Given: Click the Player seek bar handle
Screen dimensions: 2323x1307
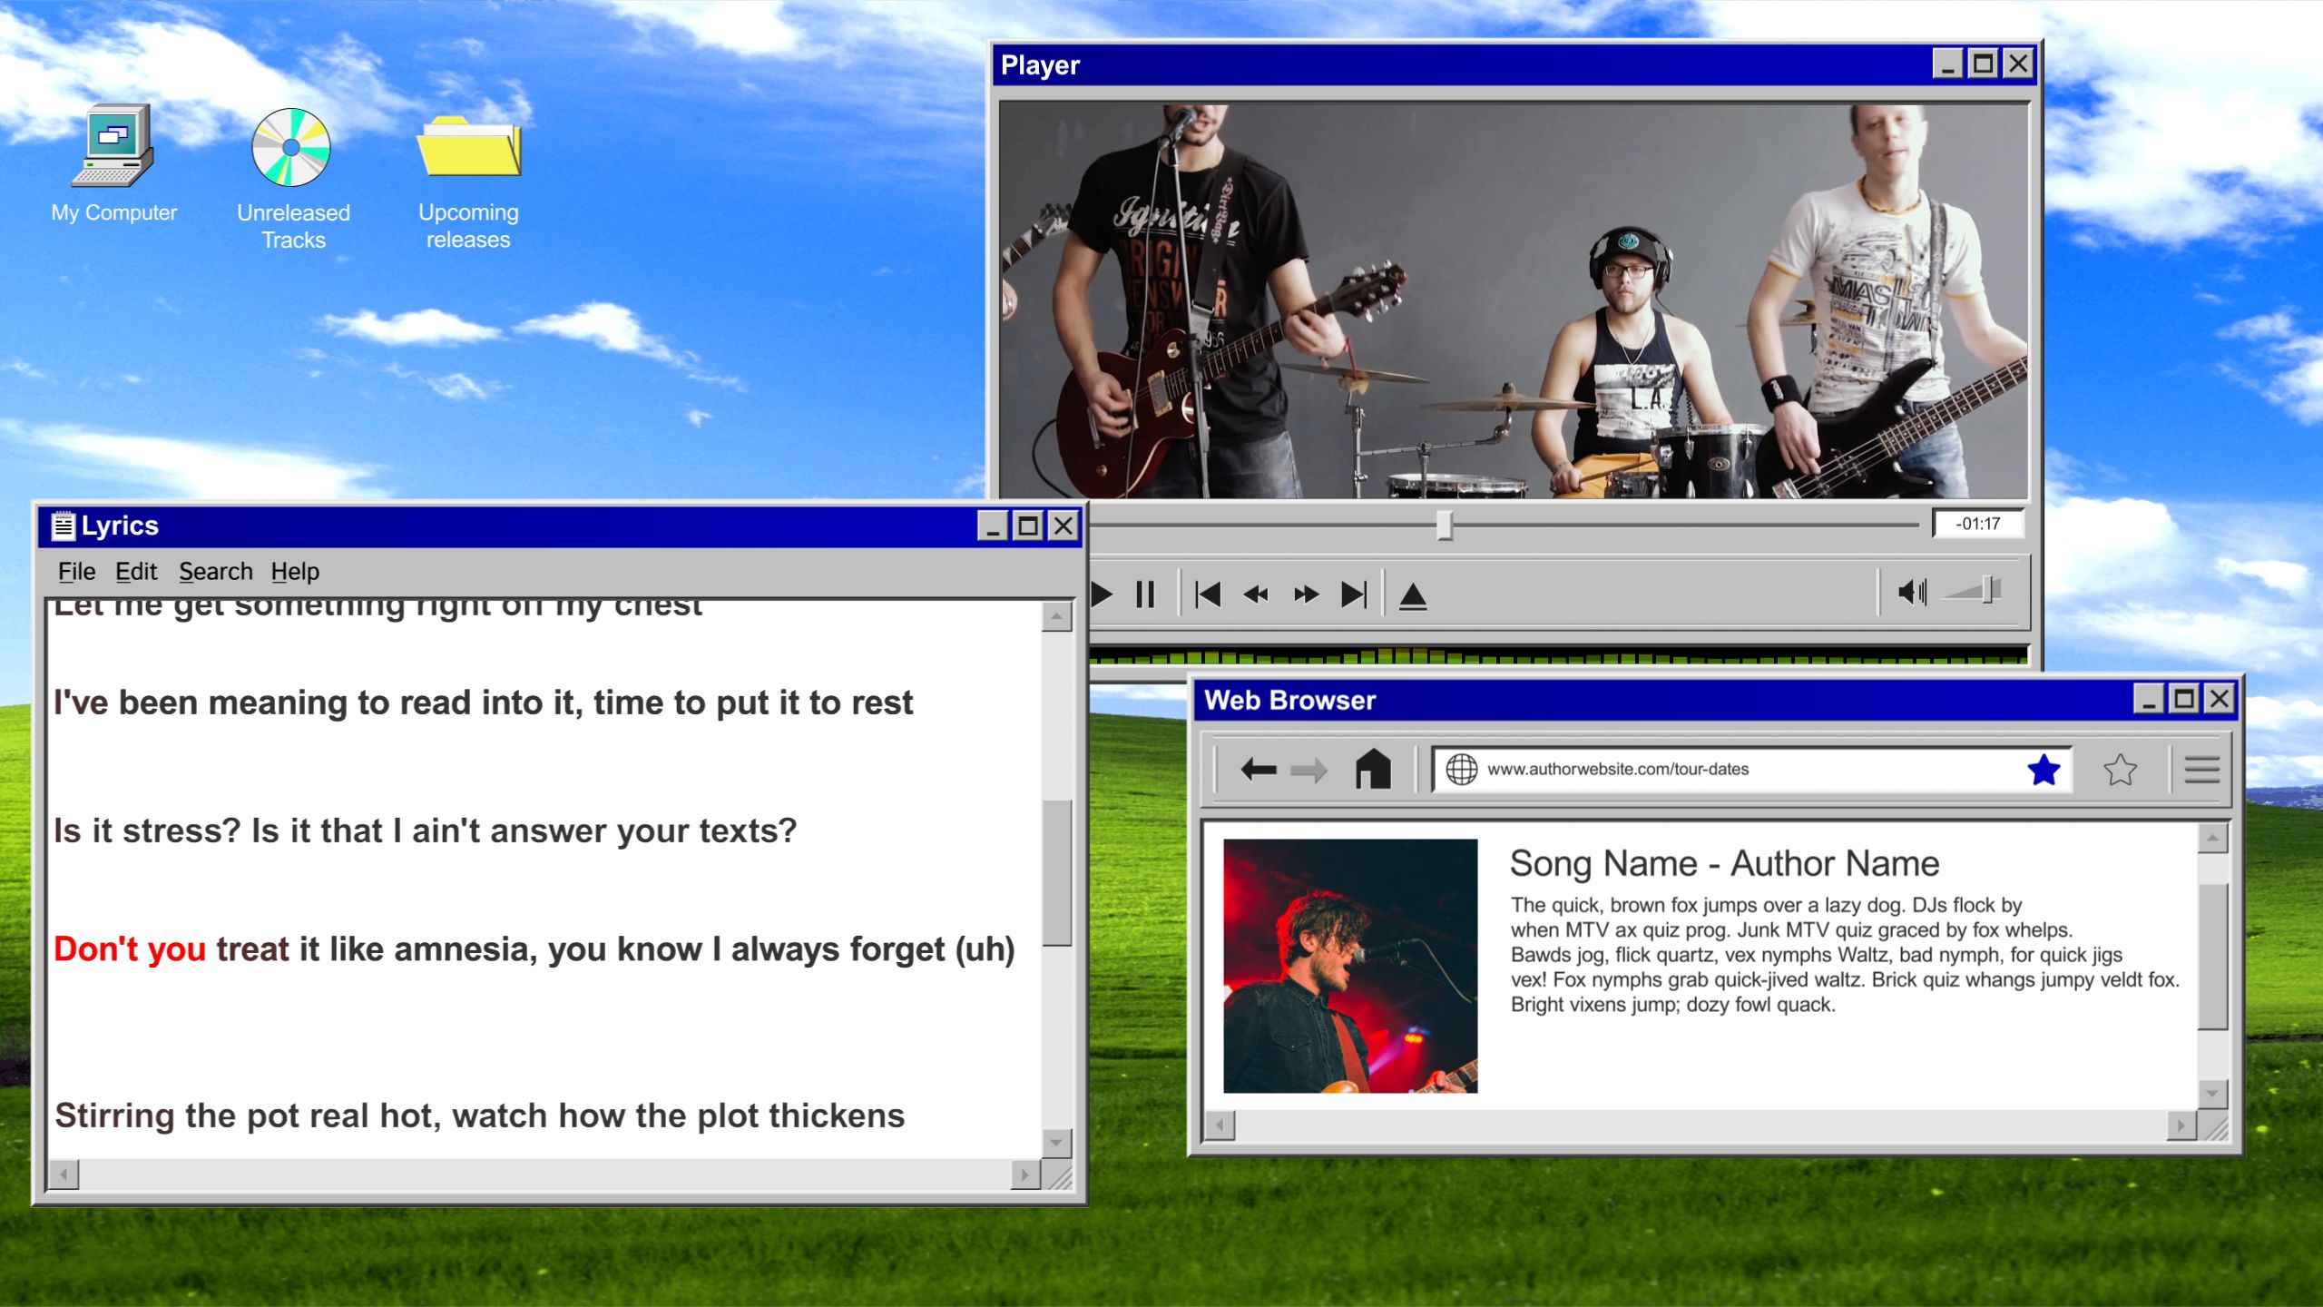Looking at the screenshot, I should pos(1445,525).
